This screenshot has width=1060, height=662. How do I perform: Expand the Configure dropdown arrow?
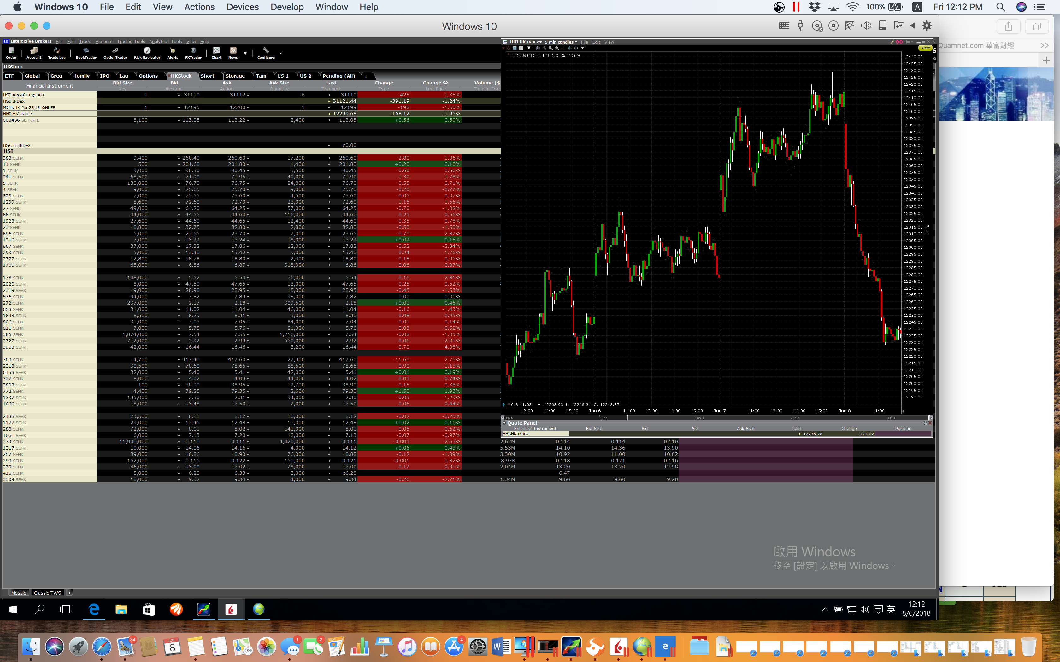click(280, 53)
